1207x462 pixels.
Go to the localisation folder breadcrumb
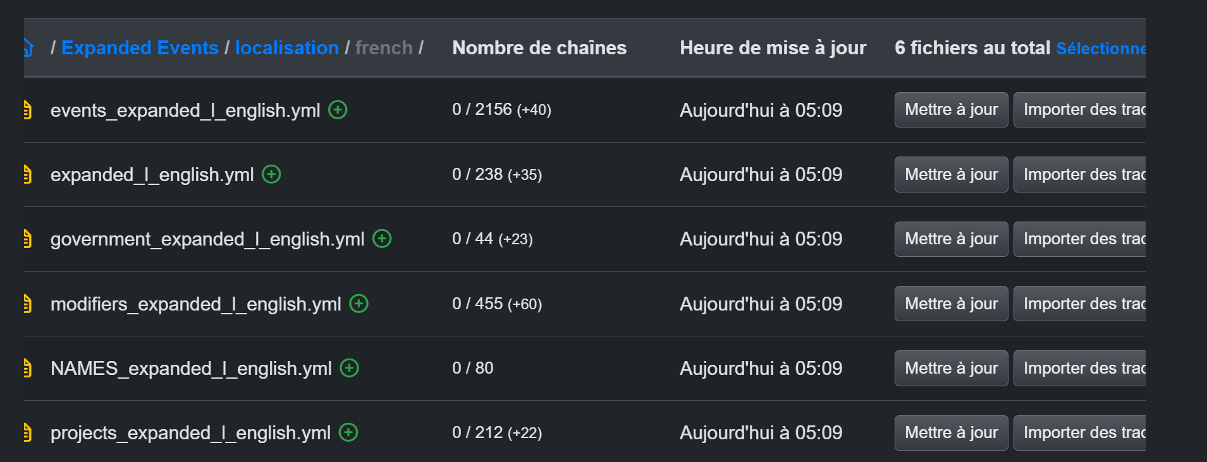coord(287,48)
